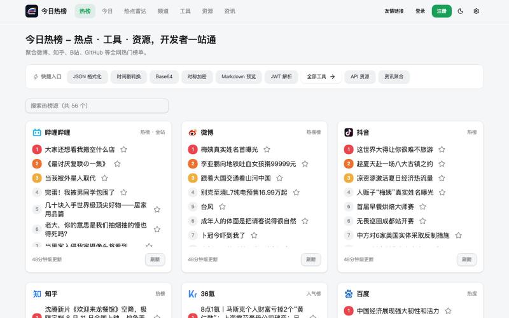Star the 成年人的体面是把请客说得很自然 item
This screenshot has height=318, width=509.
305,221
